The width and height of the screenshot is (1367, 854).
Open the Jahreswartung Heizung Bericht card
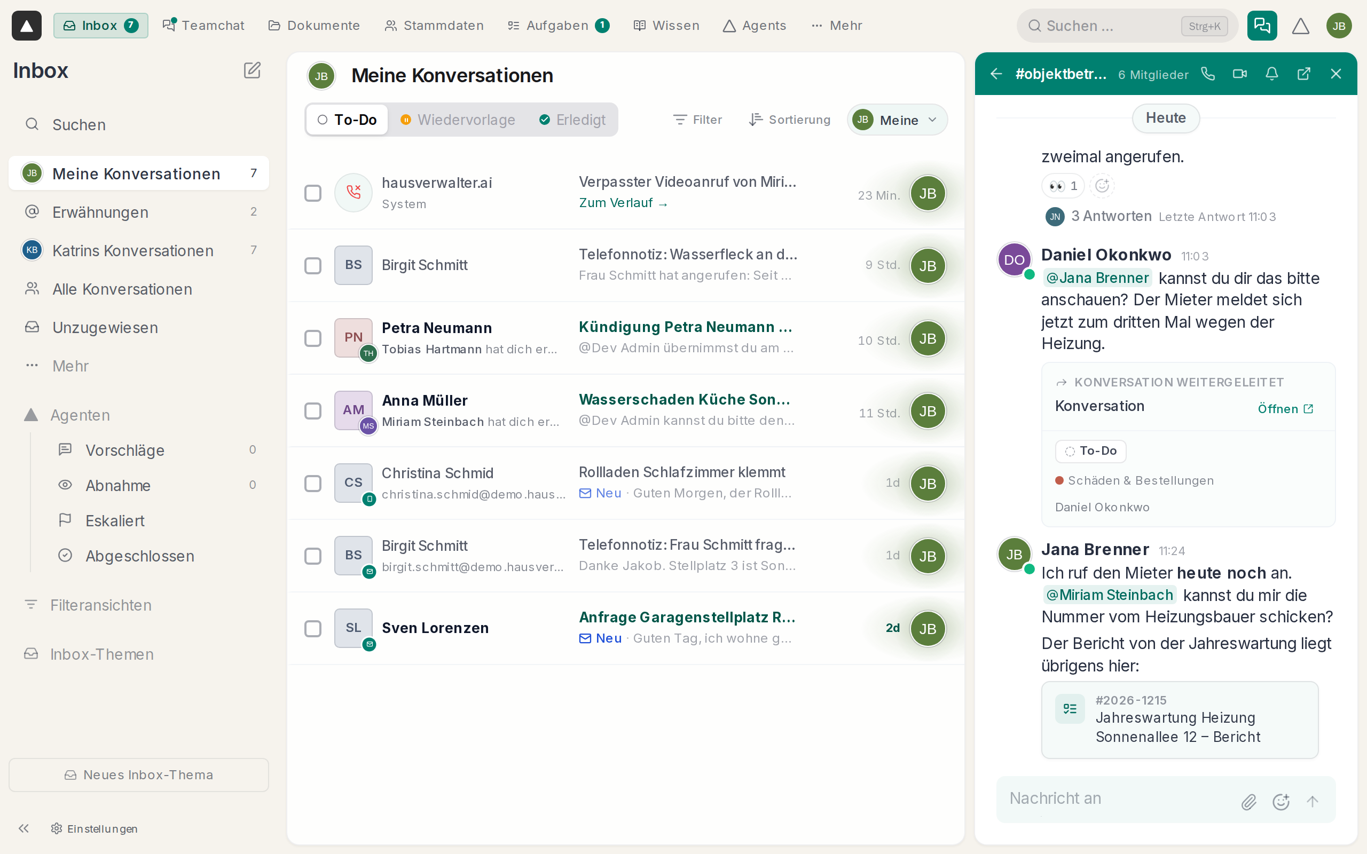tap(1180, 719)
